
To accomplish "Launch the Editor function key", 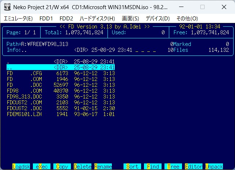I will click(194, 166).
